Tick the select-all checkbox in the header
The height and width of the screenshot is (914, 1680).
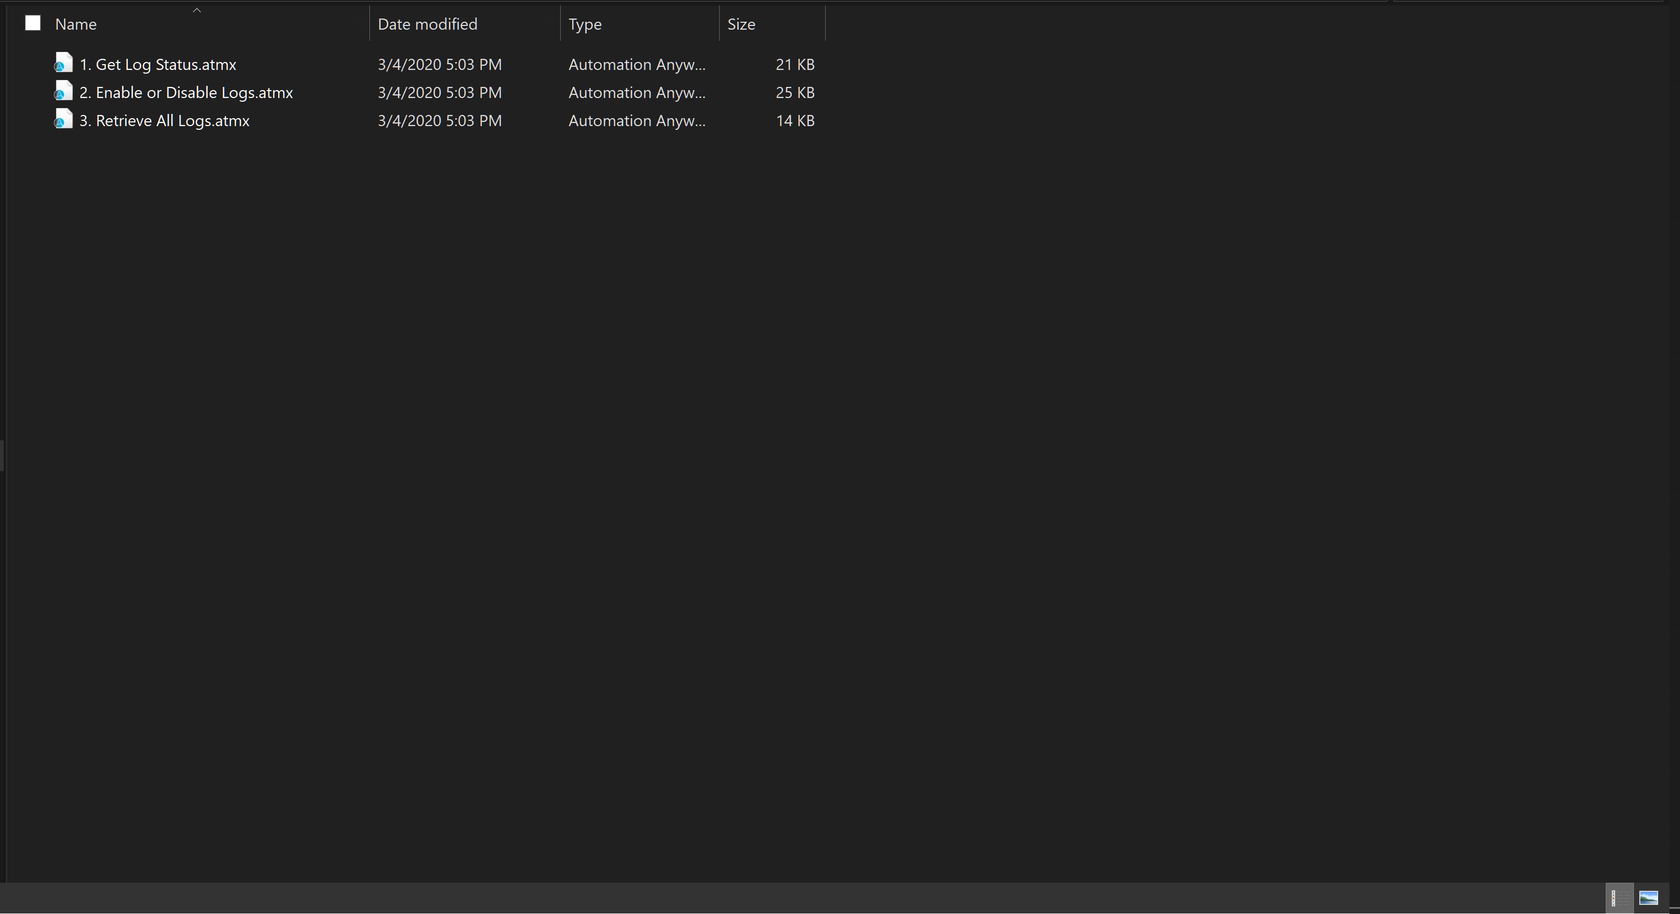point(33,23)
